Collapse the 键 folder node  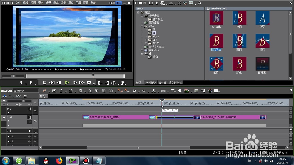(x=142, y=53)
